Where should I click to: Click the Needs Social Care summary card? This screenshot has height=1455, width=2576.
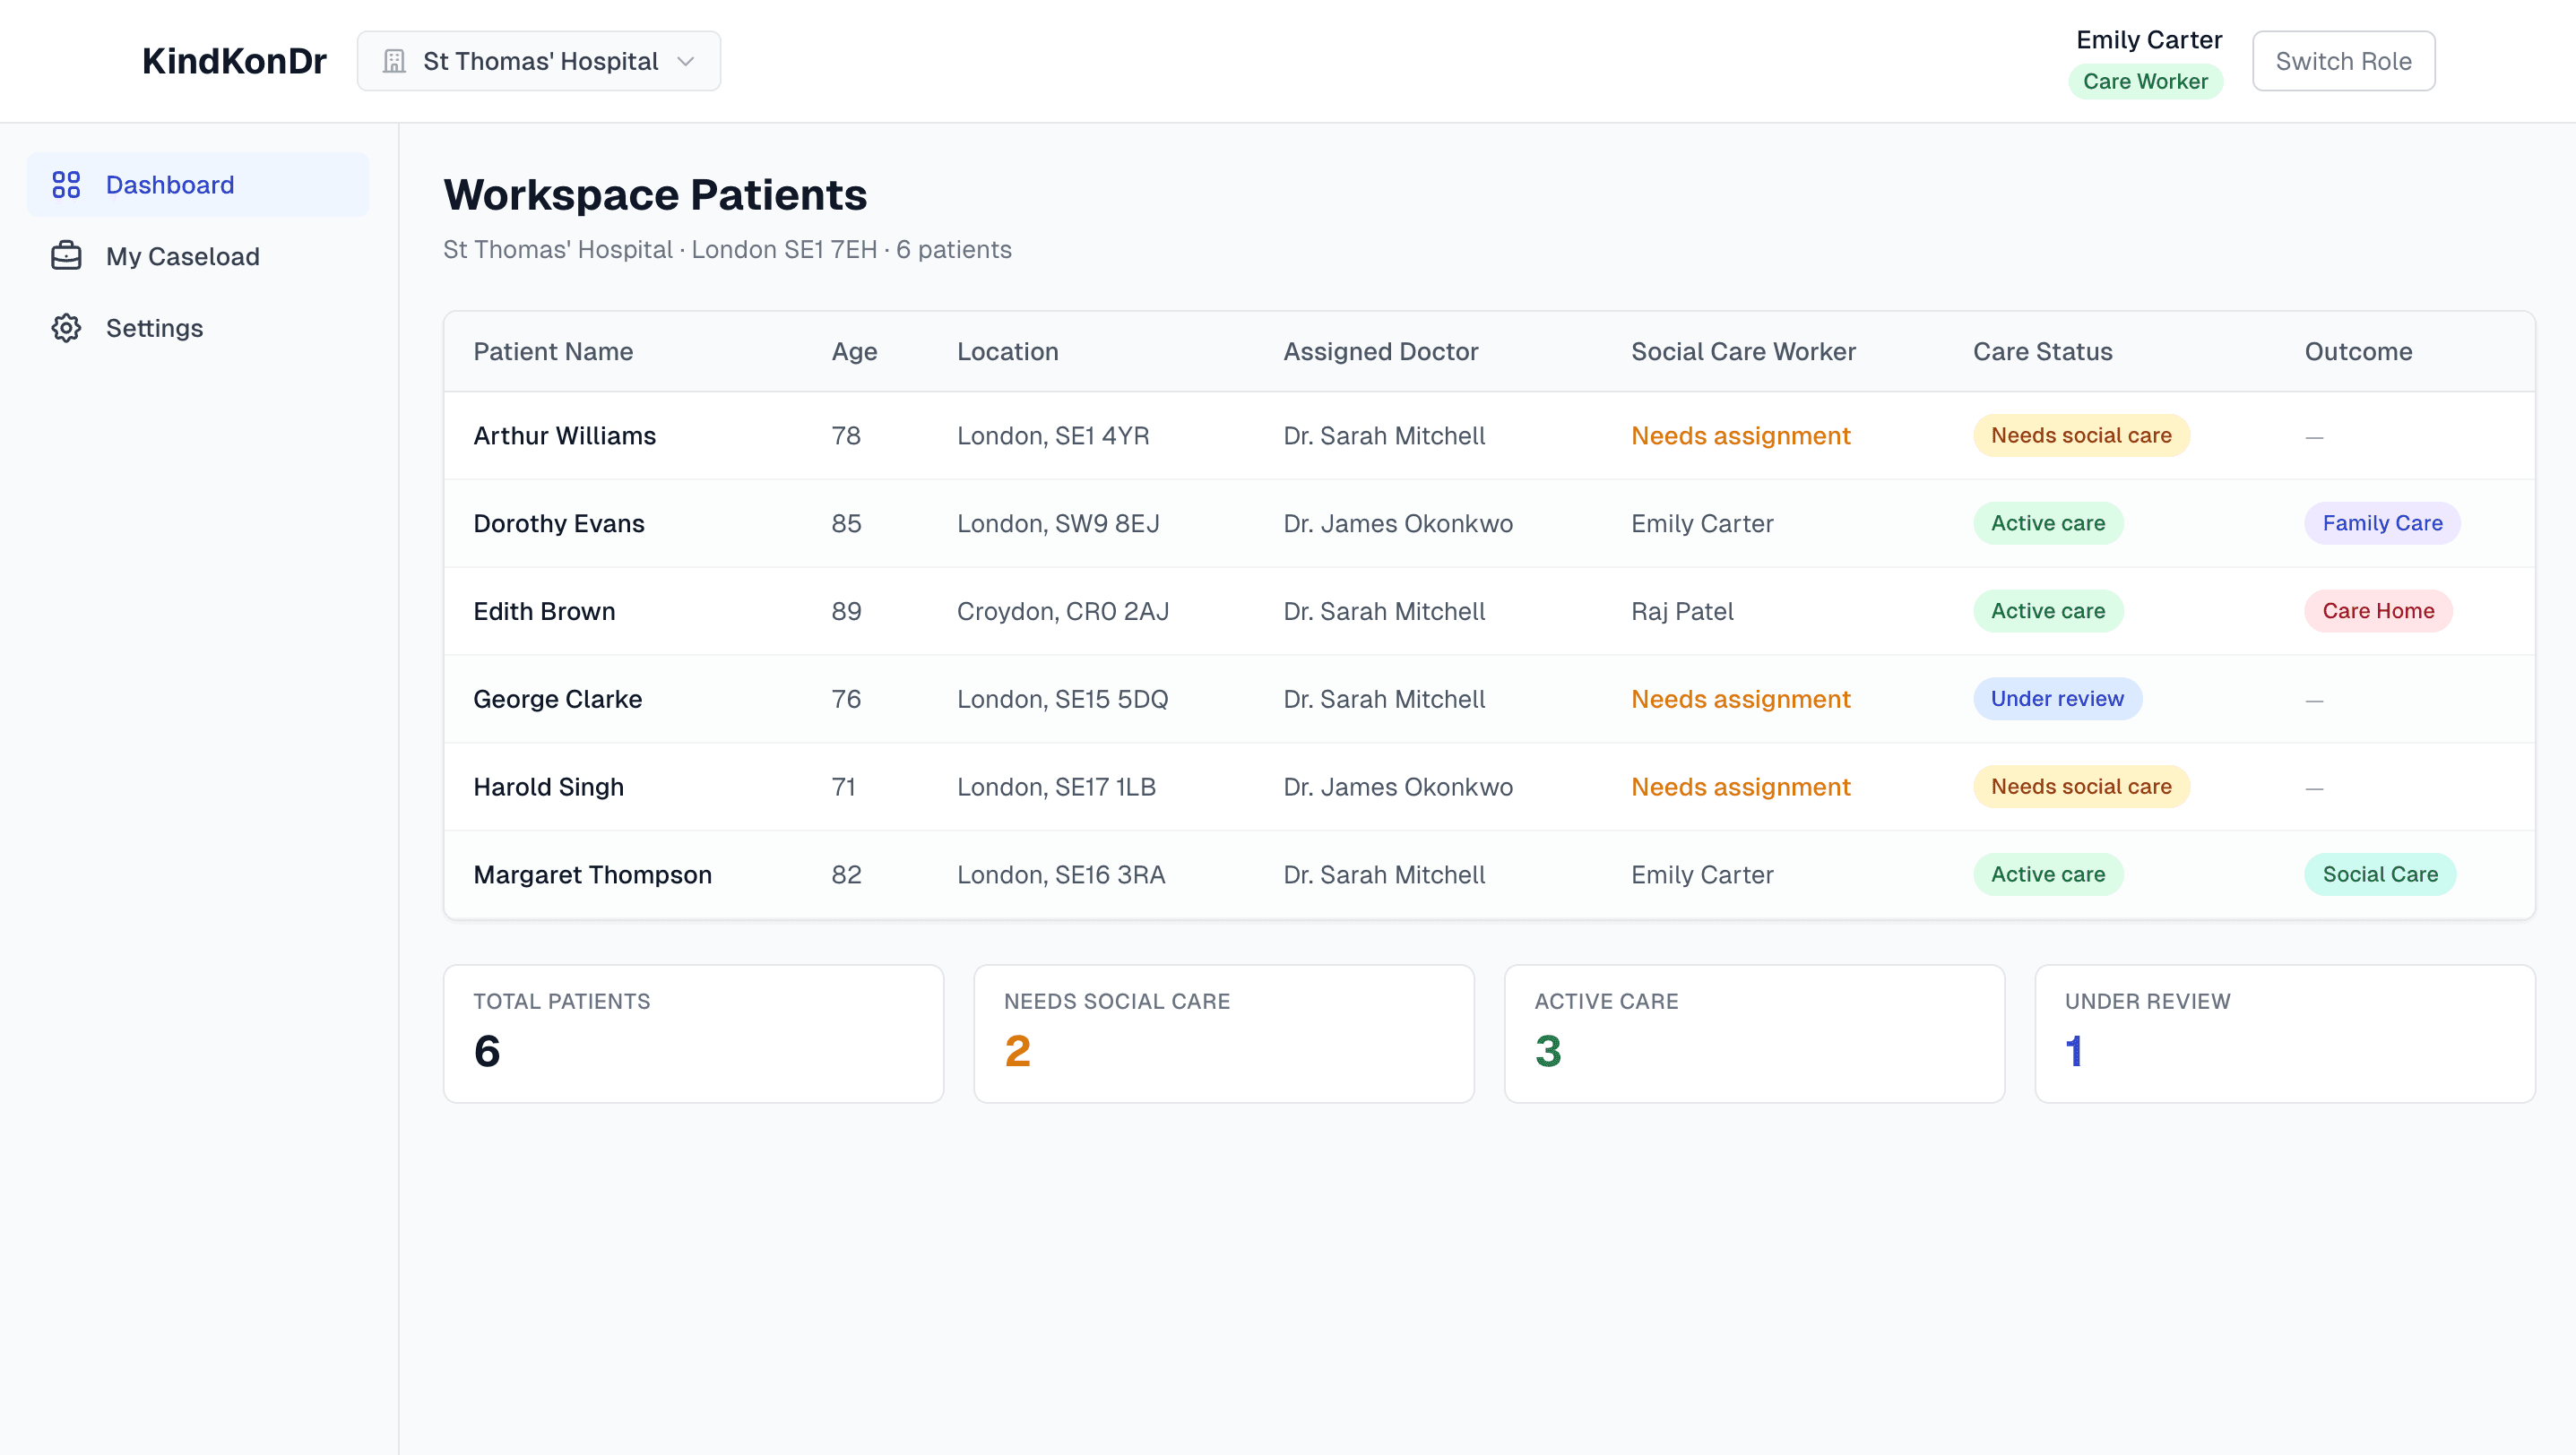pyautogui.click(x=1223, y=1033)
